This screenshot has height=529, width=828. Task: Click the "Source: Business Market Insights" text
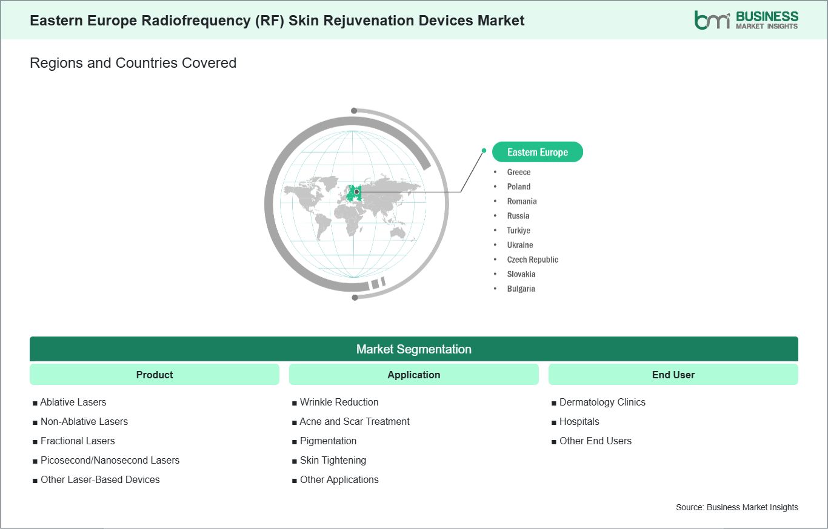737,507
